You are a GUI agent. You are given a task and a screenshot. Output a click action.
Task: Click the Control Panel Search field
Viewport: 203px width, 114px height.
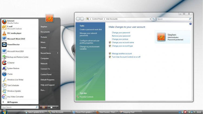point(173,19)
